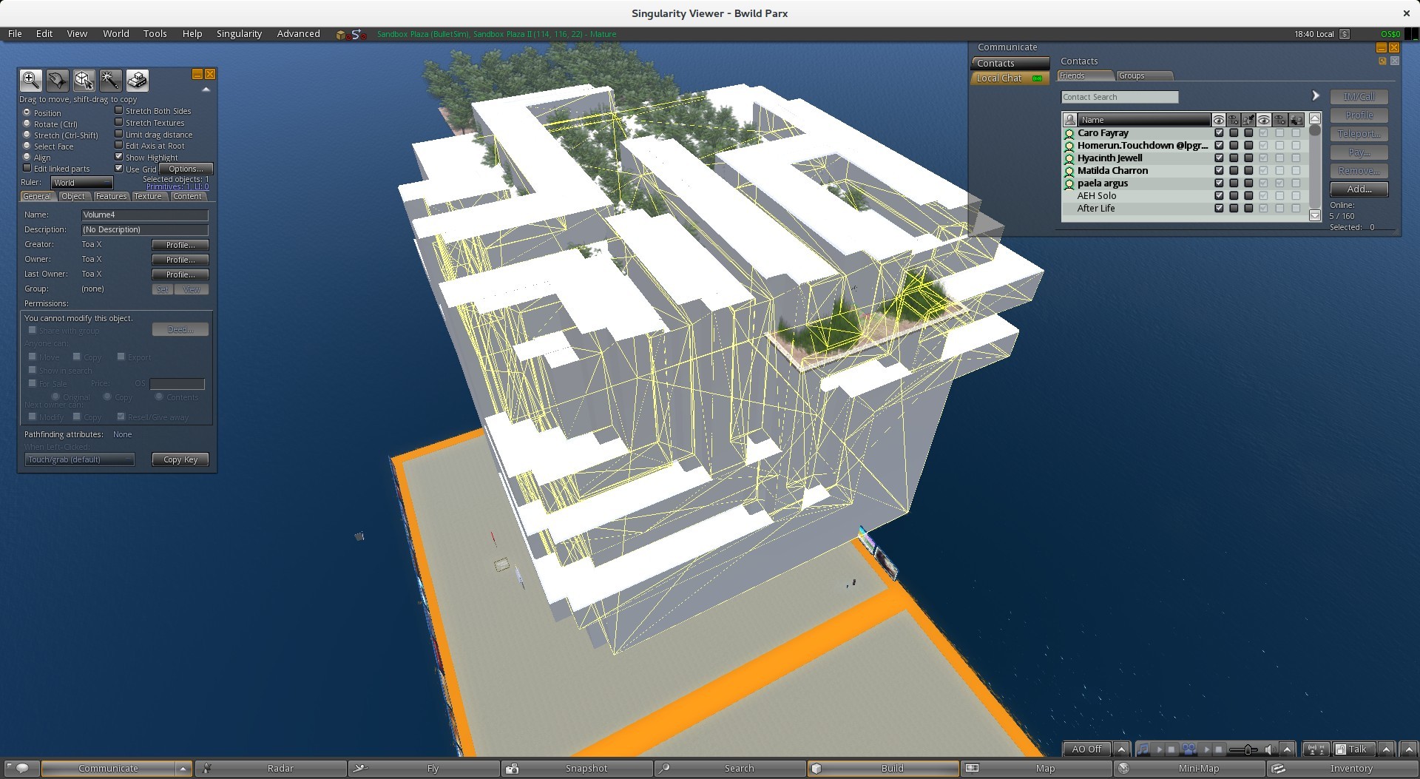Toggle Limit drag distance checkbox
Viewport: 1420px width, 779px height.
pyautogui.click(x=118, y=134)
